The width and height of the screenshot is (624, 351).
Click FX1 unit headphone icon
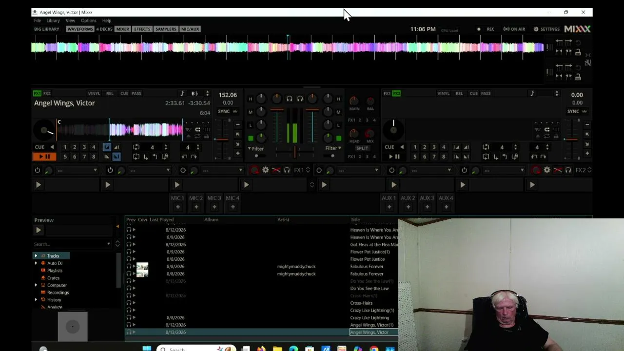point(287,170)
